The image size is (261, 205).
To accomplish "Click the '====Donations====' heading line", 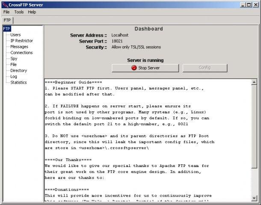I will coord(67,190).
